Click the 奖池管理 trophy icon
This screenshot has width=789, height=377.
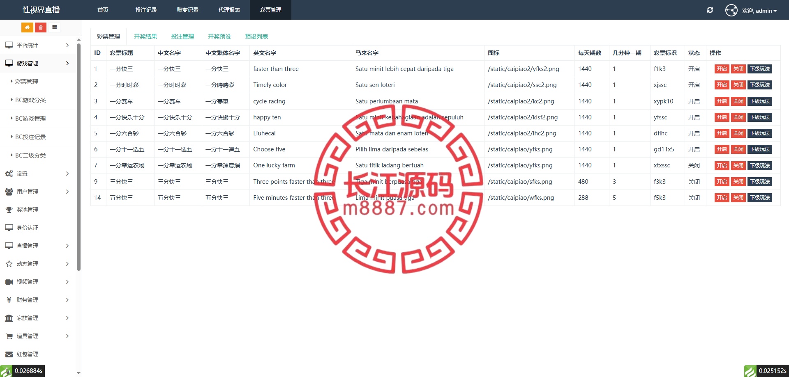pos(9,210)
